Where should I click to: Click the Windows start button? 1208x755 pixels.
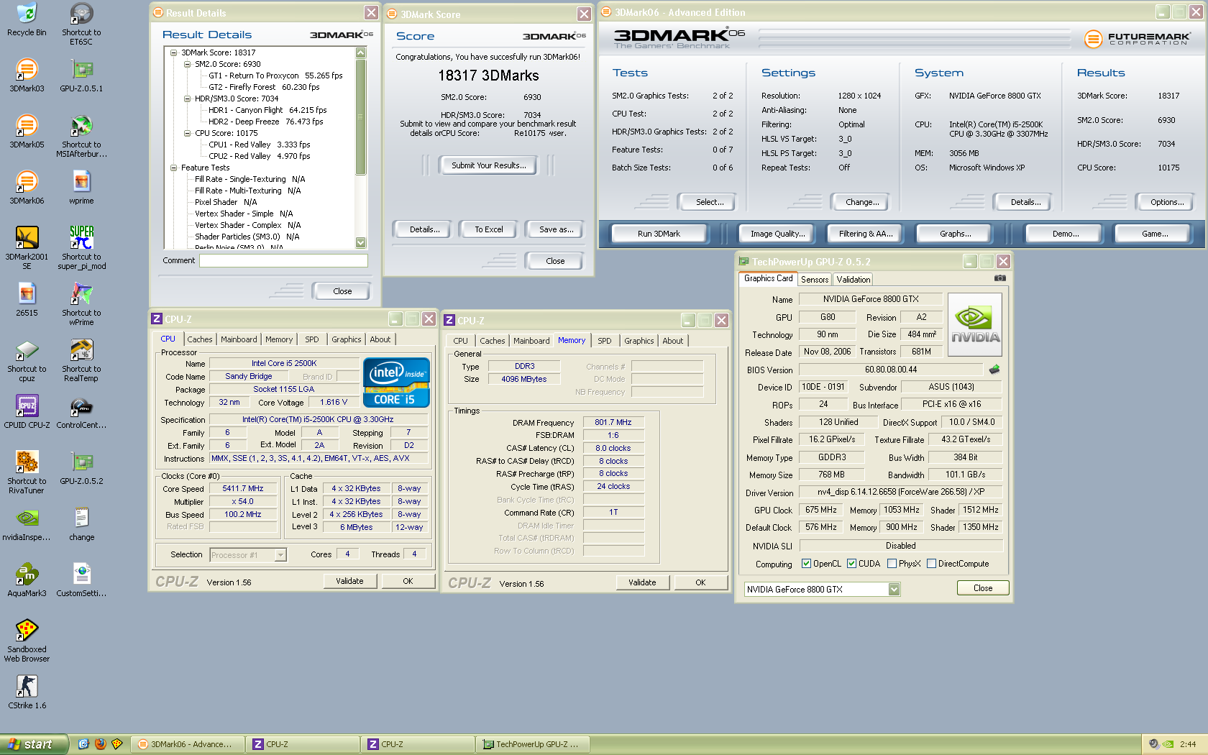34,744
